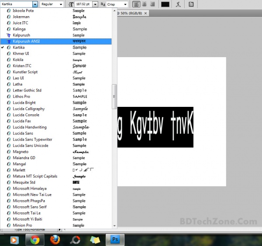Image resolution: width=262 pixels, height=246 pixels.
Task: Choose Matura MT Script Capitals font
Action: [56, 176]
